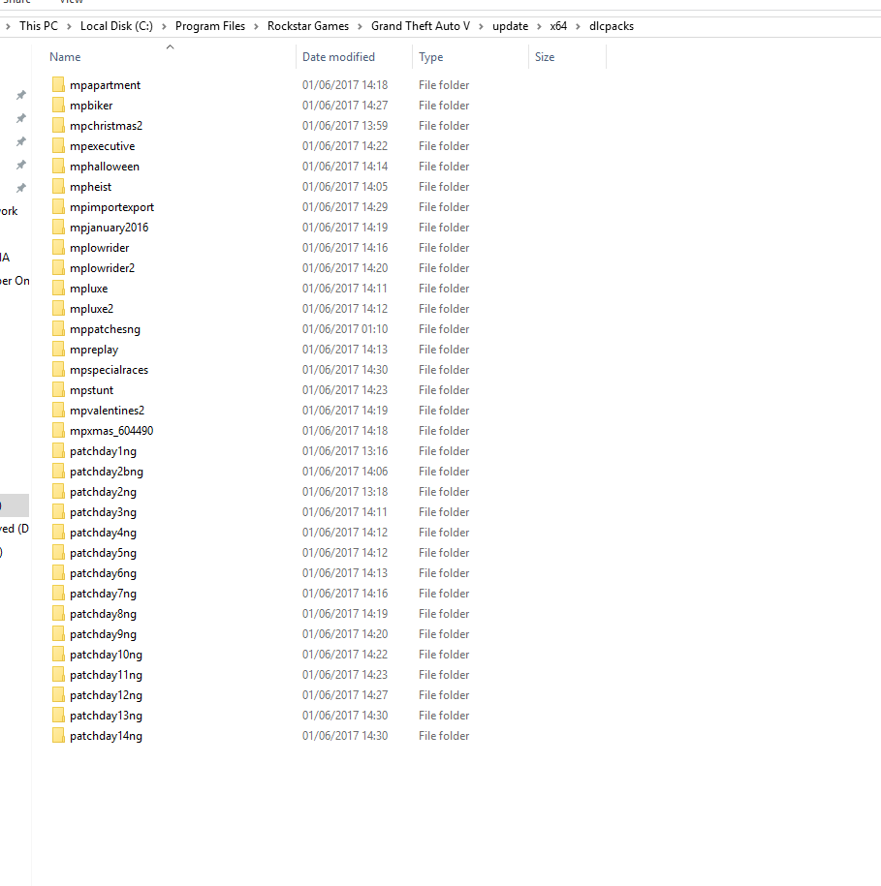Expand the chevron after x64 in path
The width and height of the screenshot is (881, 886).
point(578,26)
